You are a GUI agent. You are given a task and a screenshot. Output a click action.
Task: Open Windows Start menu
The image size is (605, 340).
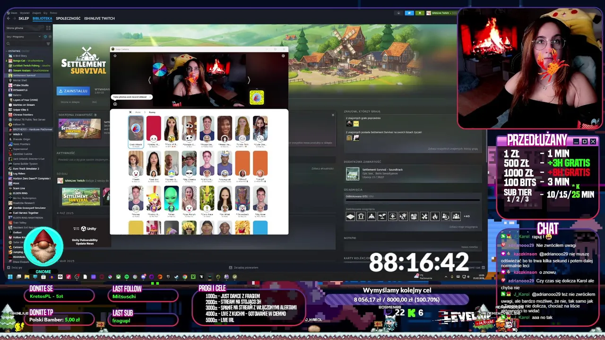9,277
